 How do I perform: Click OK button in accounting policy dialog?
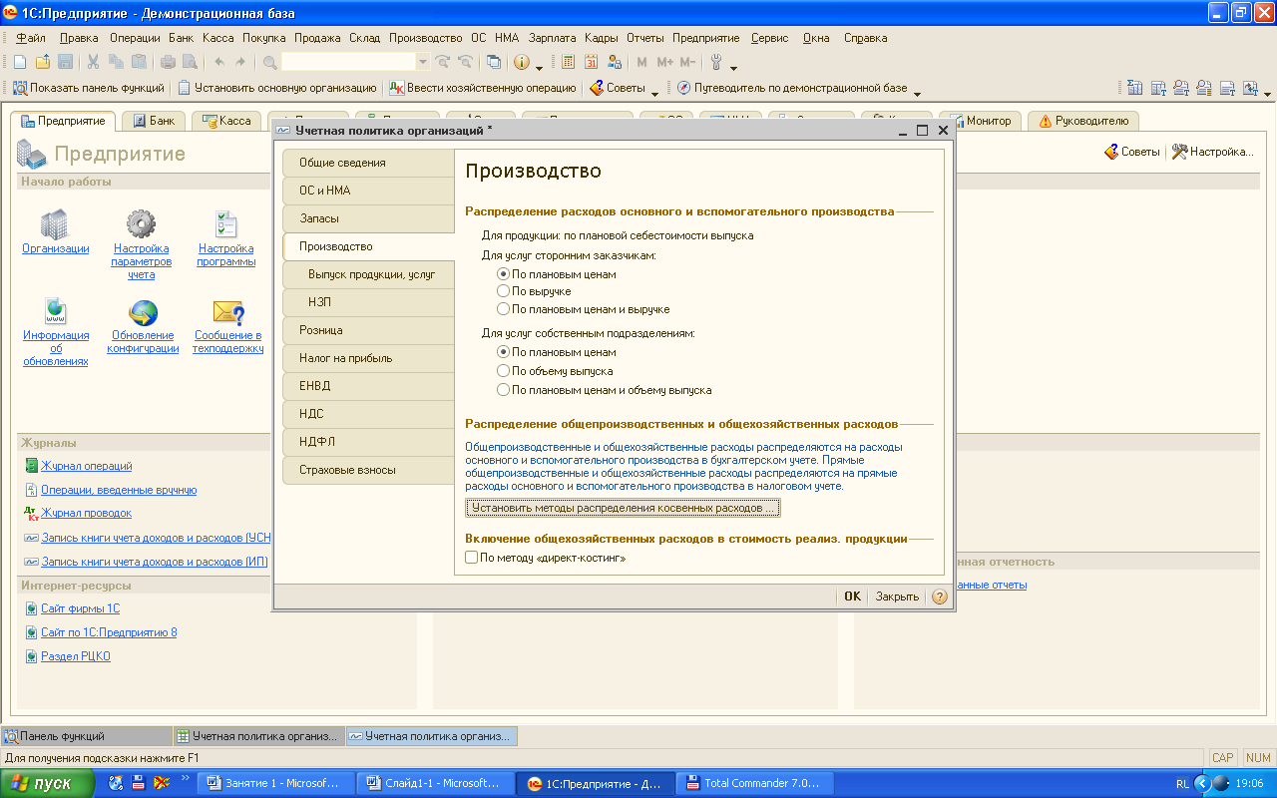(852, 597)
